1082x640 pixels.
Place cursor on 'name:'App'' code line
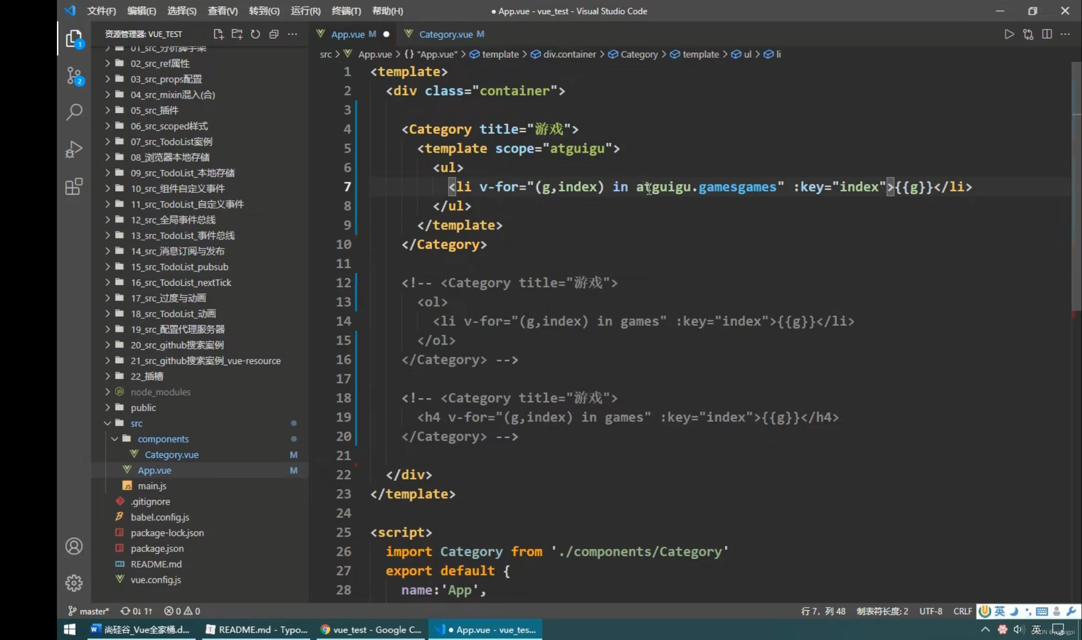(x=443, y=590)
